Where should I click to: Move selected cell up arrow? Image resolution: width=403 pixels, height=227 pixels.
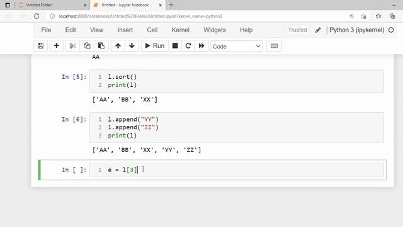pyautogui.click(x=118, y=46)
